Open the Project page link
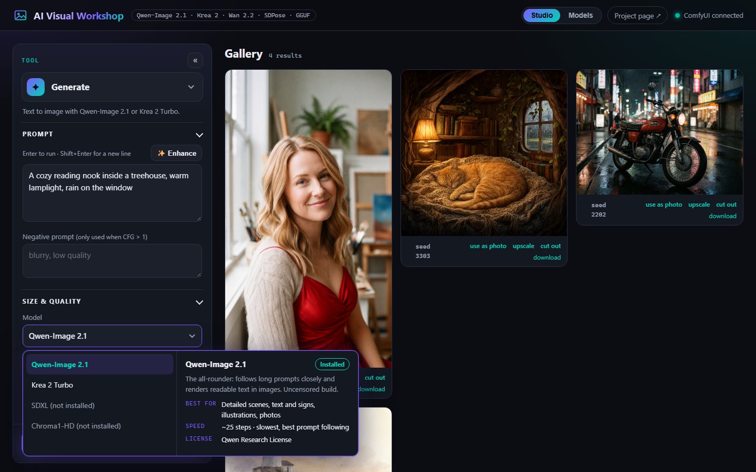756x472 pixels. pos(637,15)
